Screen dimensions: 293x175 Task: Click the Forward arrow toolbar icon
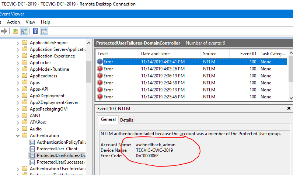point(4,31)
